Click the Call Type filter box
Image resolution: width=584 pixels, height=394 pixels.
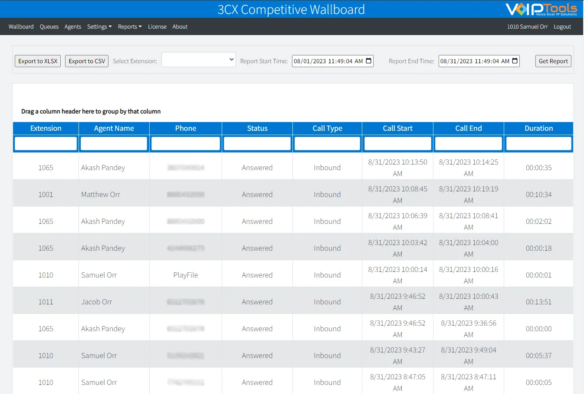point(328,143)
